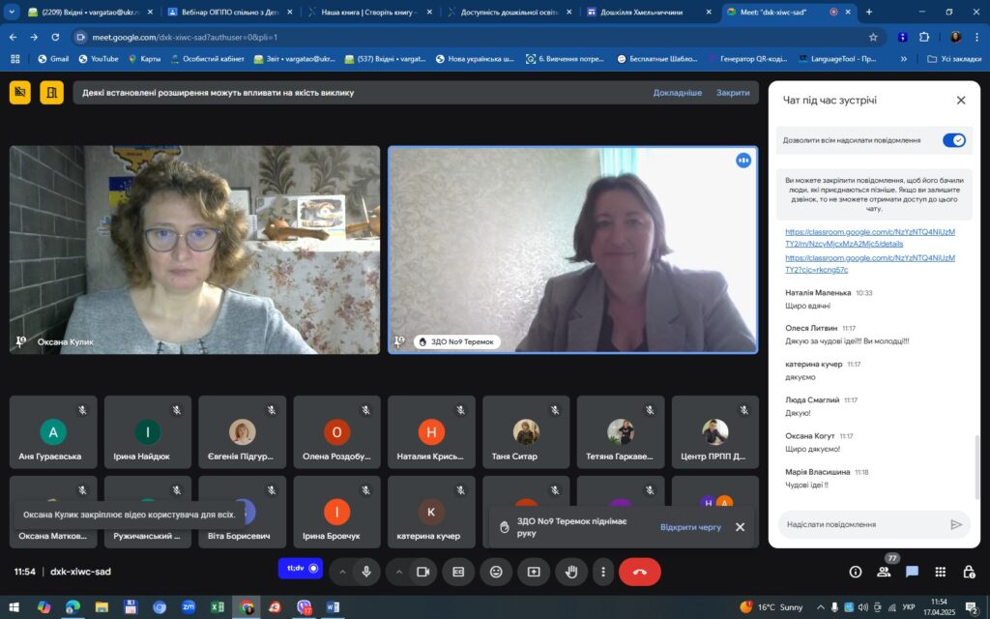Viewport: 990px width, 619px height.
Task: Expand audio settings chevron beside microphone
Action: 342,572
